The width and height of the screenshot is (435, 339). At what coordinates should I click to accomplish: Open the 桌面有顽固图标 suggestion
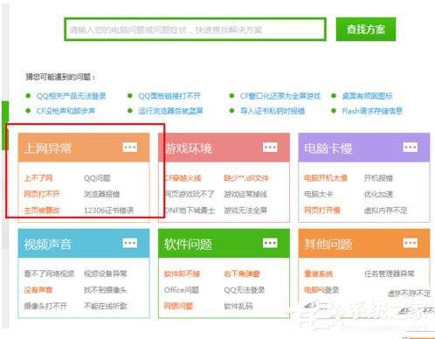tap(368, 96)
